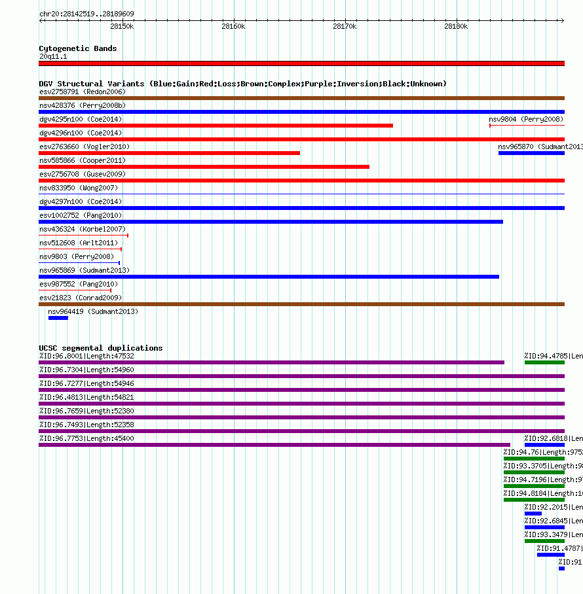The width and height of the screenshot is (583, 594).
Task: Select the %ID:96.7304|Length:54960 label
Action: coord(86,370)
